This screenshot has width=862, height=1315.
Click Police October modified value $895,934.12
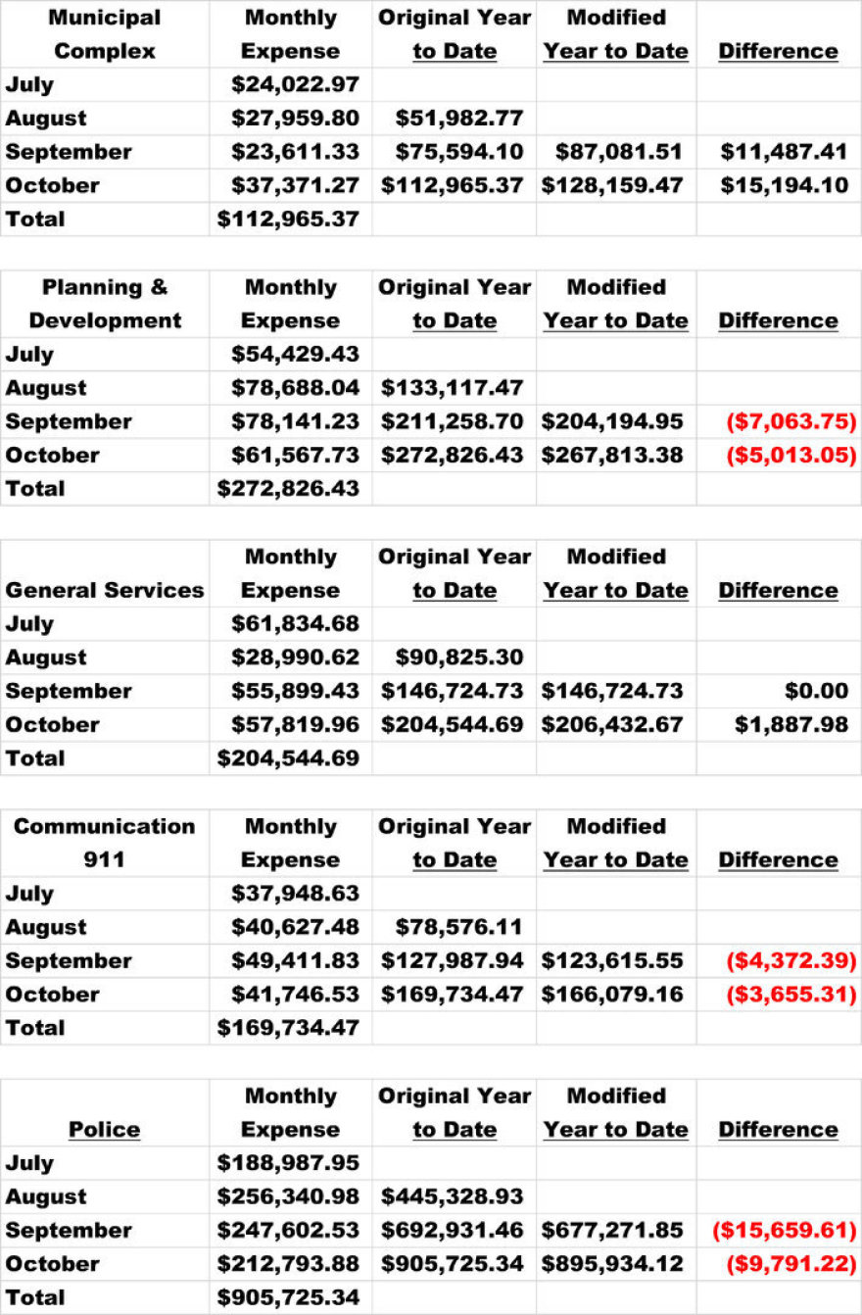coord(612,1263)
